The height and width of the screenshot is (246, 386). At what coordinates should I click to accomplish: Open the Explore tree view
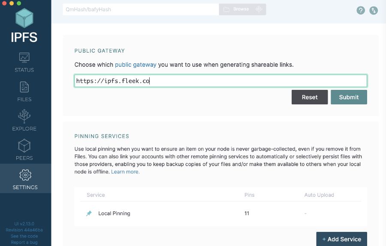pyautogui.click(x=24, y=121)
